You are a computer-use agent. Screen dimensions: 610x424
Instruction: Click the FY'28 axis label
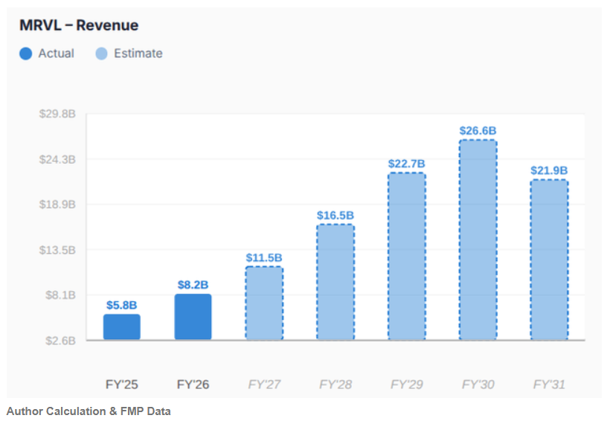(x=335, y=385)
